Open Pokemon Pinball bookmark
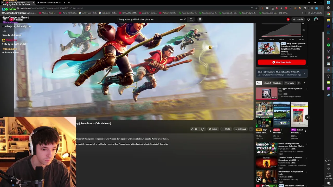Screen dimensions: 333x187 pos(47,13)
